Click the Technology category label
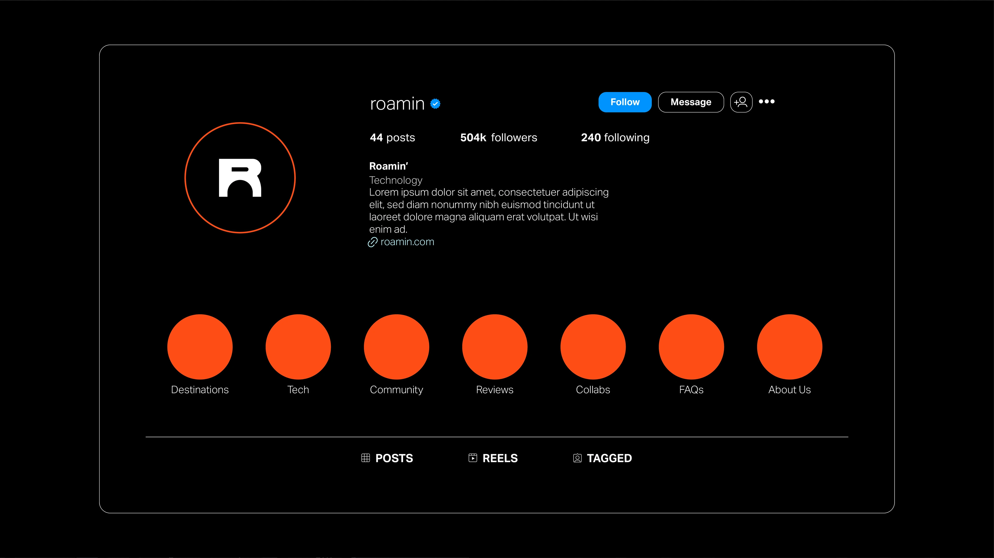The image size is (994, 558). [396, 180]
